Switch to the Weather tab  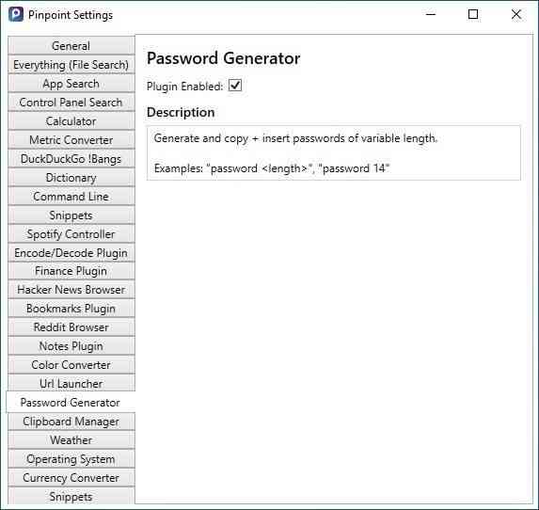pos(71,440)
